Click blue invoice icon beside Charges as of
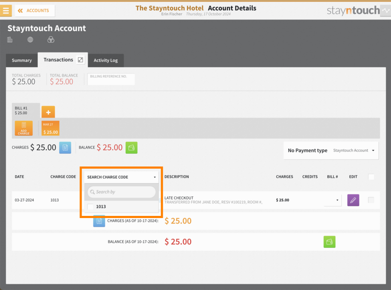The image size is (391, 290). click(x=99, y=221)
